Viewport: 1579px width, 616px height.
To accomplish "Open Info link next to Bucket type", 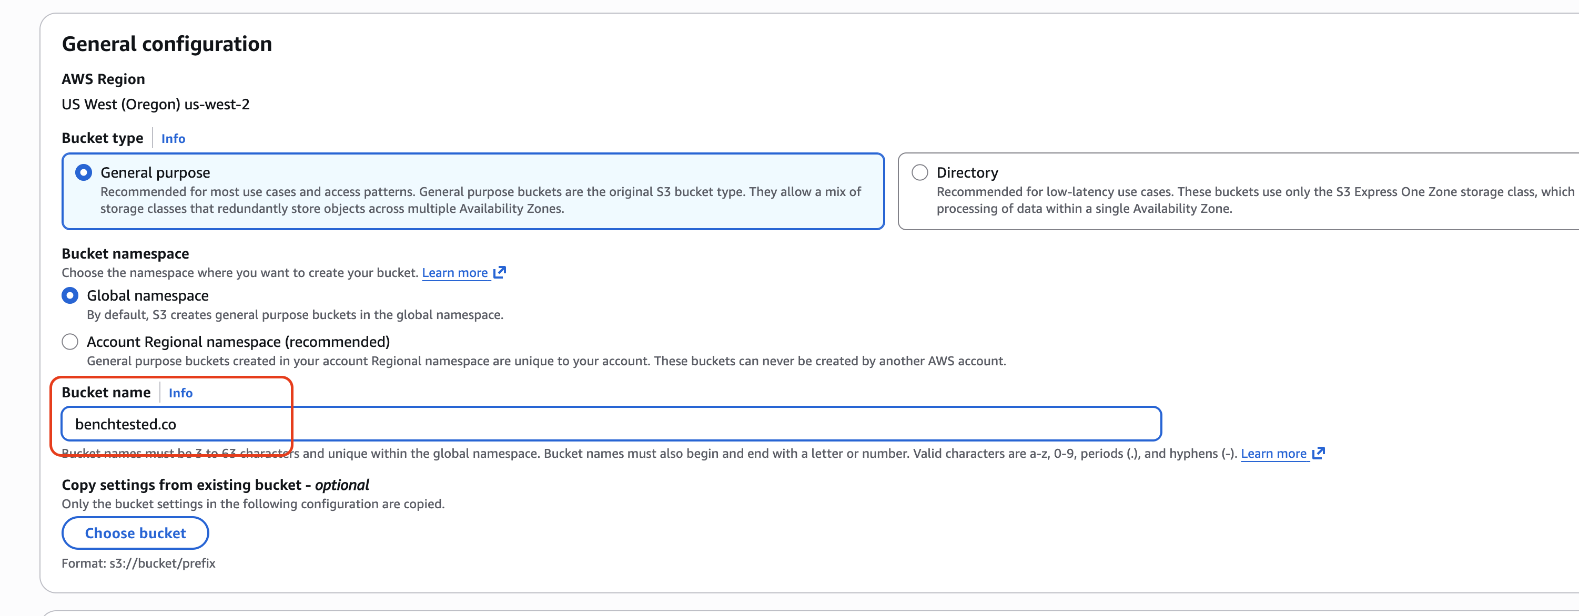I will (173, 138).
